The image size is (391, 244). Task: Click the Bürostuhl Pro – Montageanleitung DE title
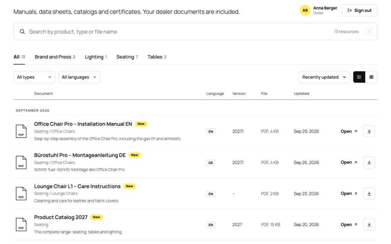pyautogui.click(x=80, y=155)
